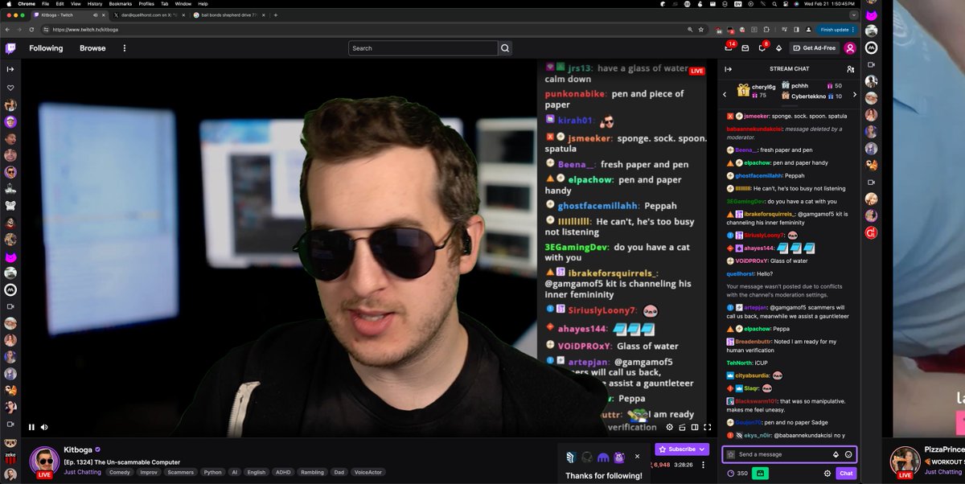This screenshot has height=484, width=965.
Task: Open the Browse tab
Action: click(92, 48)
